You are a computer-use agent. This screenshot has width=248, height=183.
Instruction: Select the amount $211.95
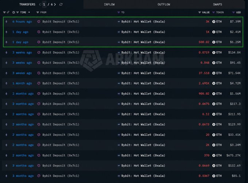(234, 114)
